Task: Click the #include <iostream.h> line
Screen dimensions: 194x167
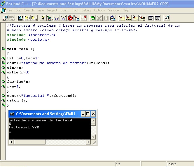Action: (32, 35)
